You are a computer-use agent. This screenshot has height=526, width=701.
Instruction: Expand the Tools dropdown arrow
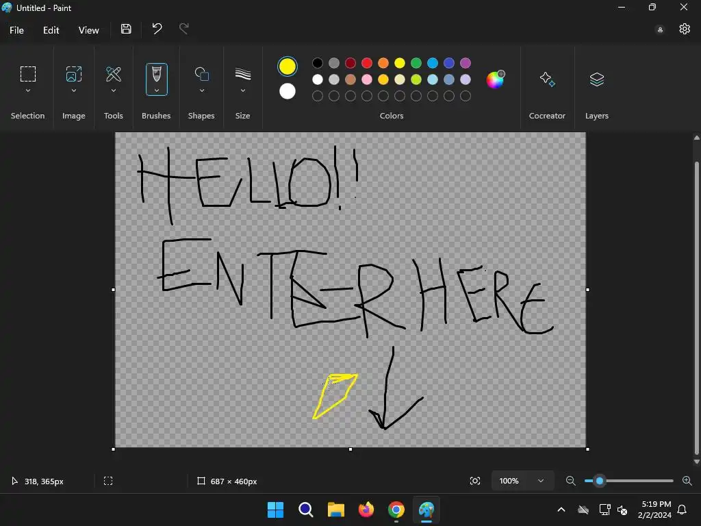pos(114,90)
